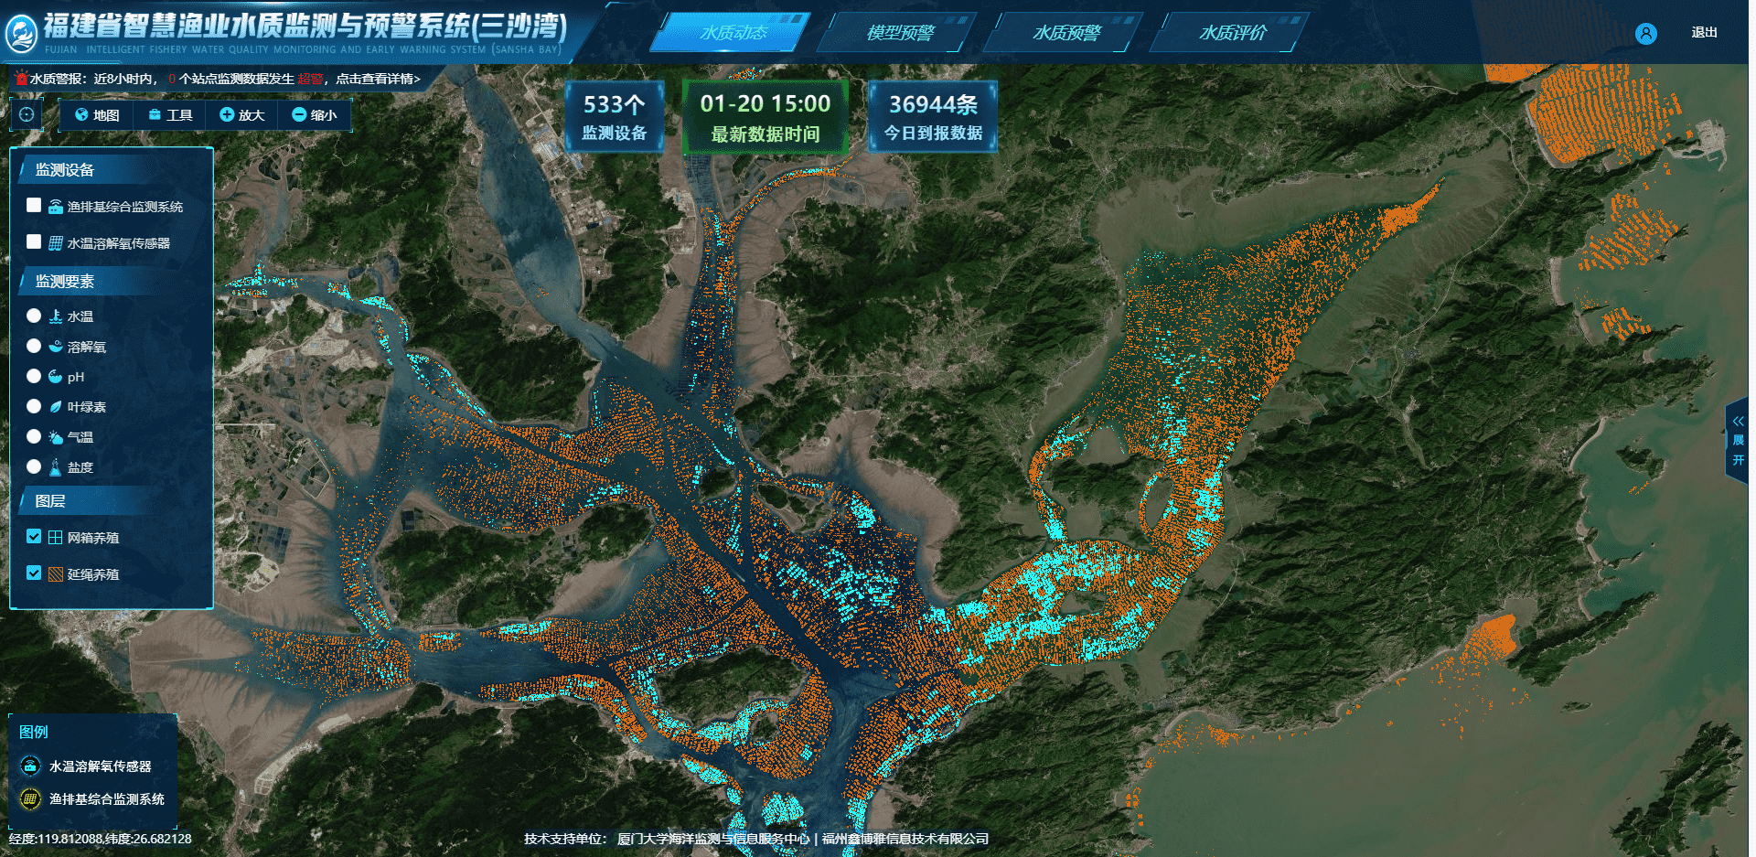
Task: Click the 渔排基综合监测系统 legend icon
Action: 30,798
